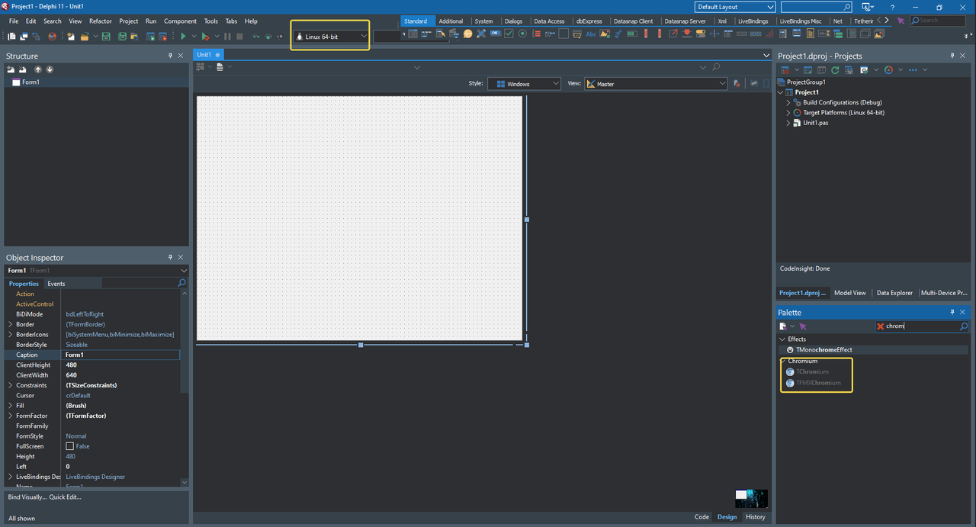Pin the Structure panel
The image size is (976, 527).
point(170,56)
